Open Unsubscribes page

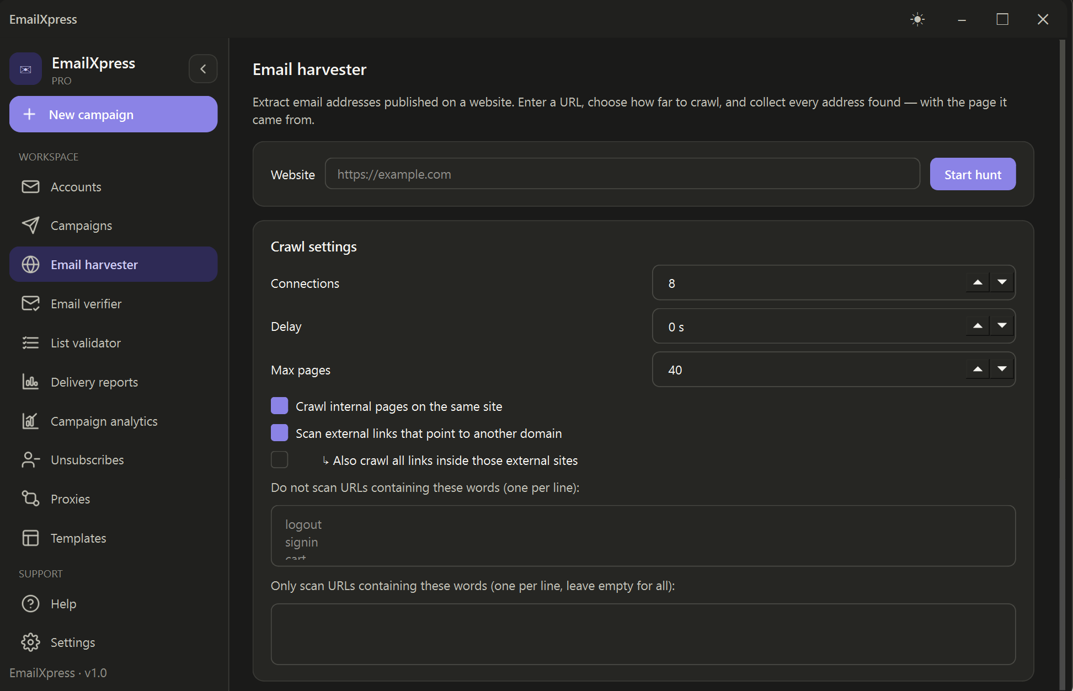(113, 460)
